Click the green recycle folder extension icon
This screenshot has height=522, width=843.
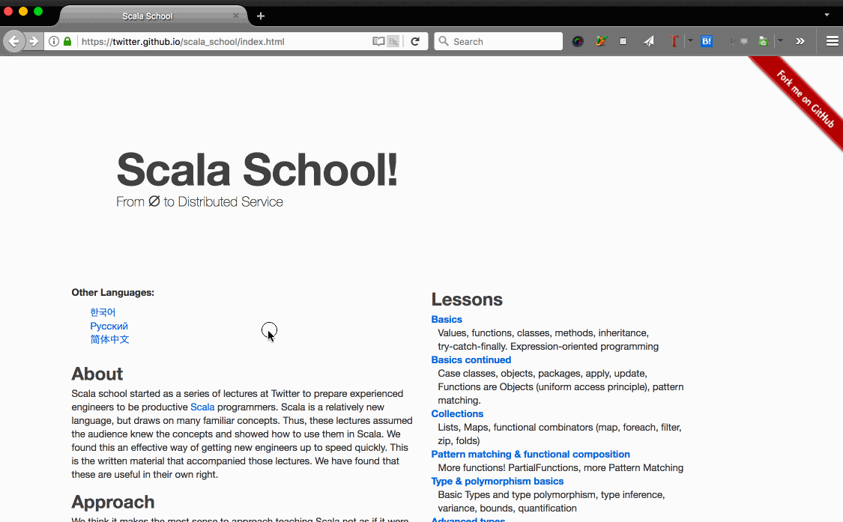click(763, 41)
